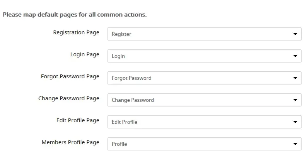Click the Edit Profile dropdown arrow
This screenshot has width=307, height=157.
[x=295, y=122]
